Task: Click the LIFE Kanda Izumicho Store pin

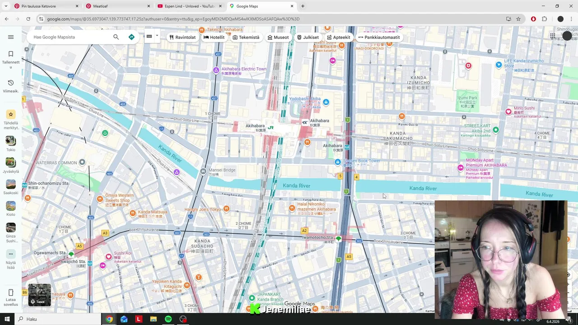Action: tap(499, 65)
